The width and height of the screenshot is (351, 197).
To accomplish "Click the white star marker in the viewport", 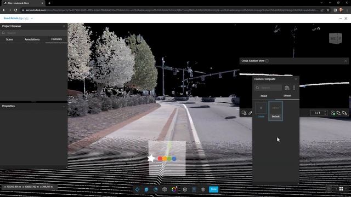I will coord(151,158).
